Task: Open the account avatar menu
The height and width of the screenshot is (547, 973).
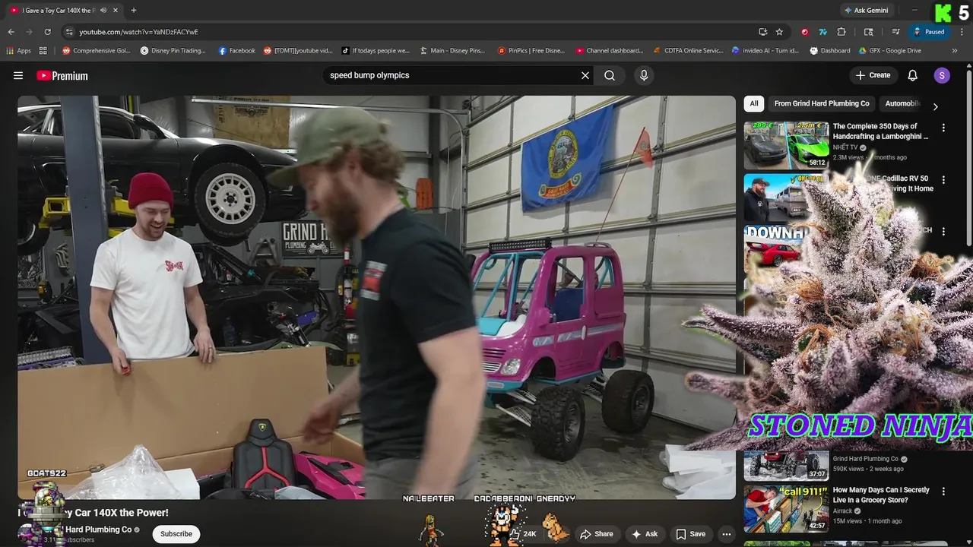Action: click(942, 75)
